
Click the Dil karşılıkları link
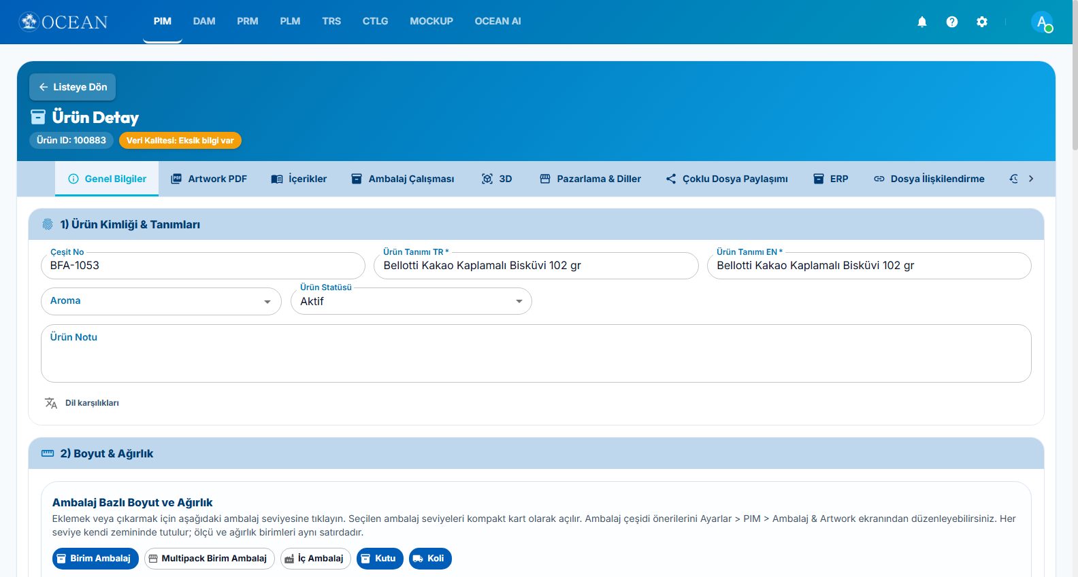(x=92, y=403)
